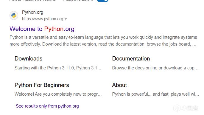Click the 小黑盒 watermark text
The image size is (204, 115).
click(x=190, y=108)
